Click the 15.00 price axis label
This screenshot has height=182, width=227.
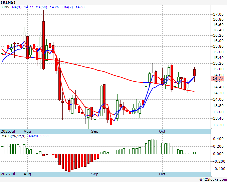click(x=218, y=69)
